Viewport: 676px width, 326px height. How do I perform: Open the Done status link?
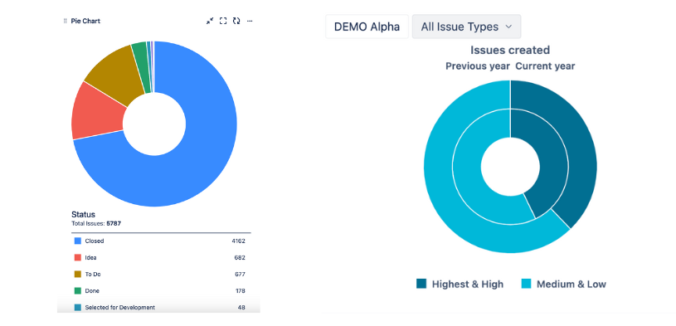(x=92, y=290)
